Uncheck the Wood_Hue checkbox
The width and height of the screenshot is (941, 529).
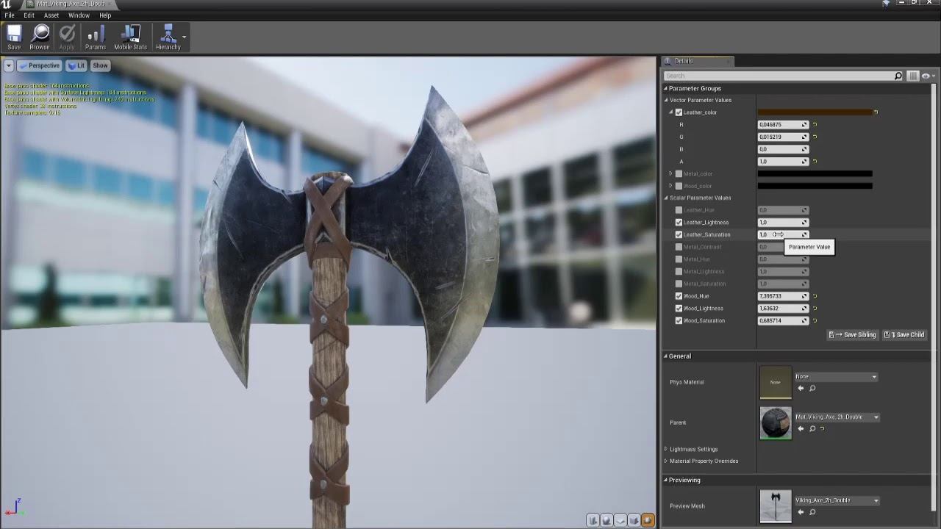tap(679, 296)
